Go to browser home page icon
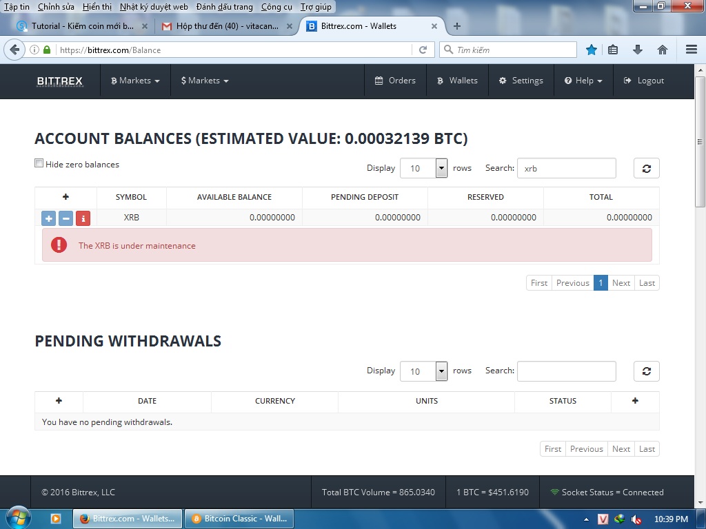 pos(663,50)
